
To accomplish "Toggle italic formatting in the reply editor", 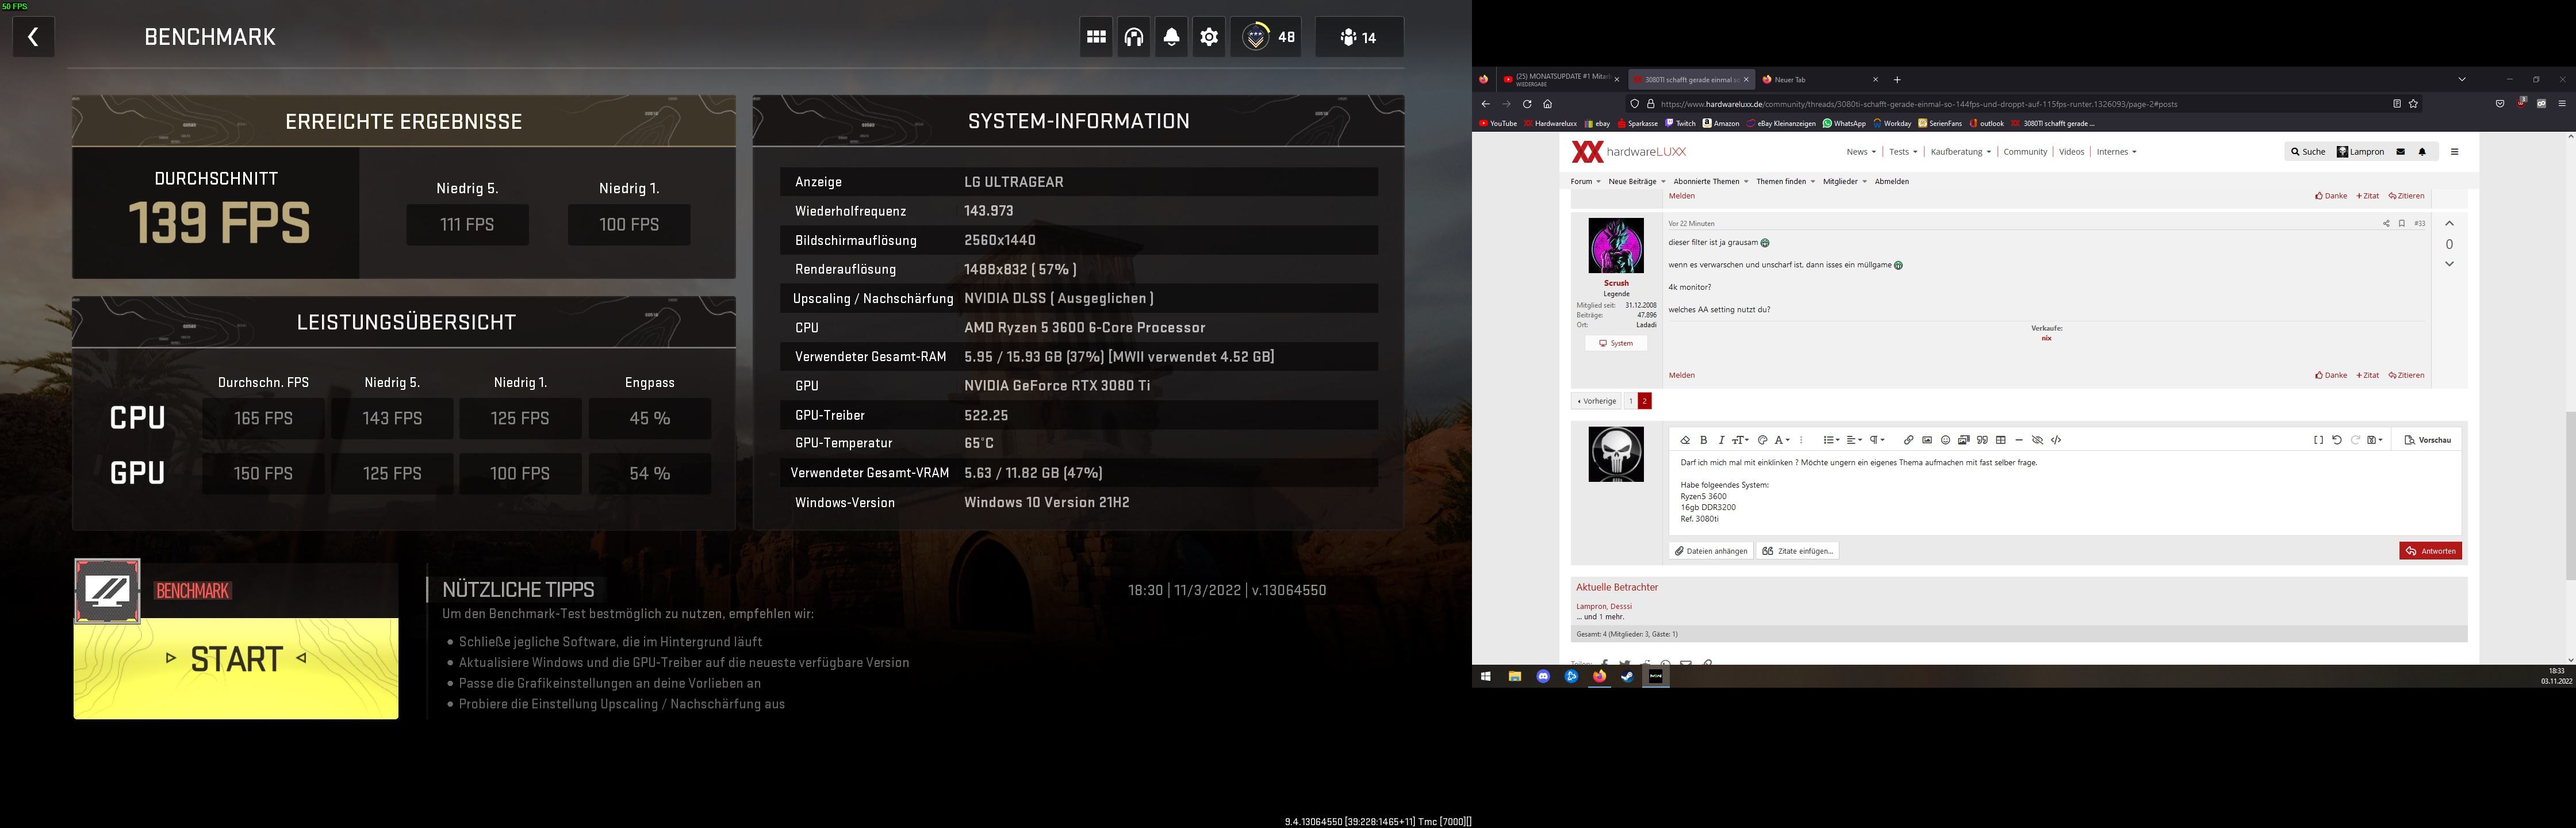I will point(1721,440).
